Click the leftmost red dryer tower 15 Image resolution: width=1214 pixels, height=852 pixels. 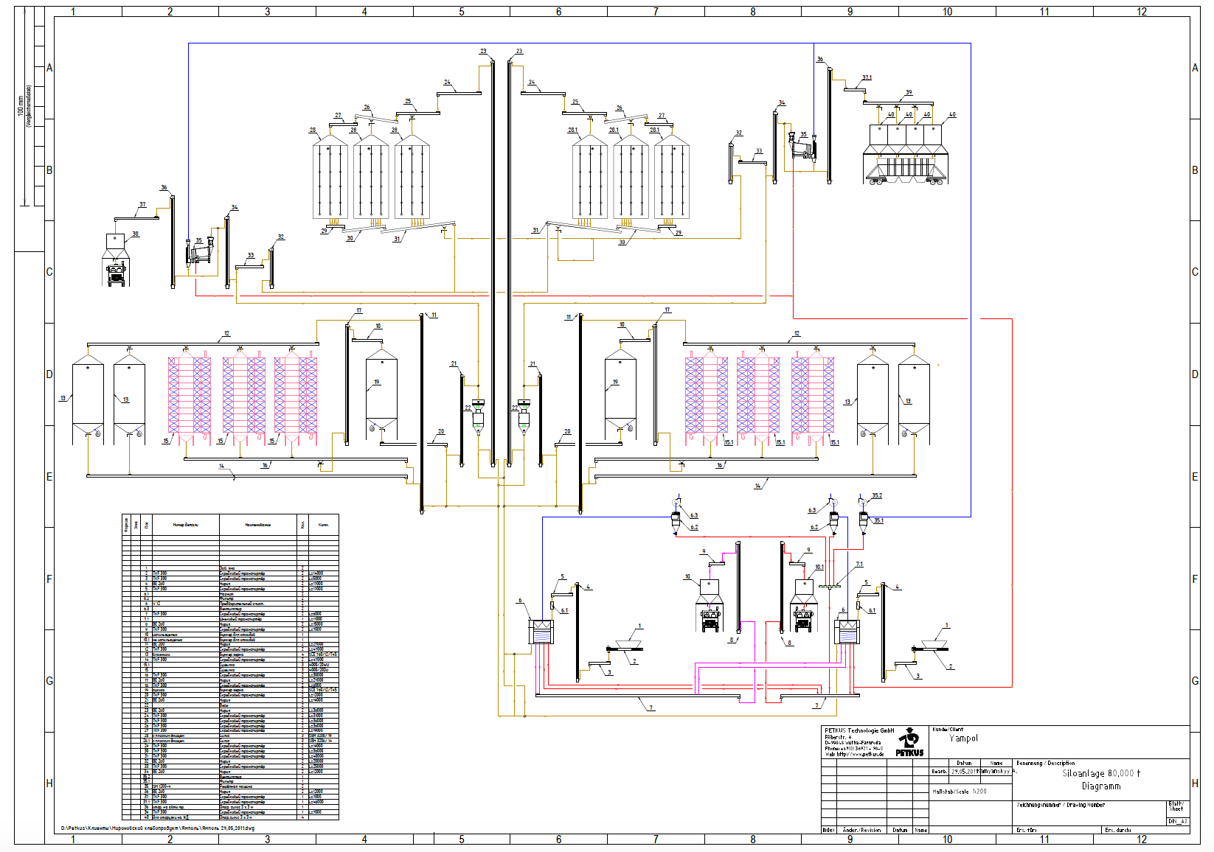click(x=190, y=397)
